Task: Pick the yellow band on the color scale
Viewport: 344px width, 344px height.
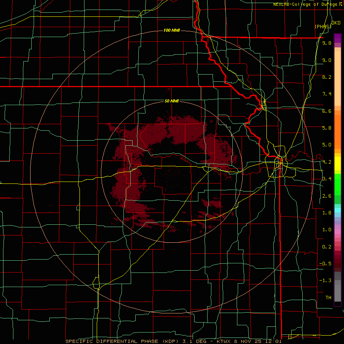Action: click(x=338, y=164)
